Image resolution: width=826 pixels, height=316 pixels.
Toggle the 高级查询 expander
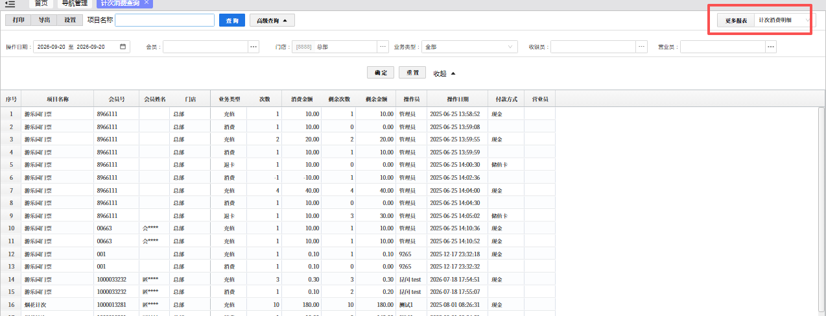[272, 21]
